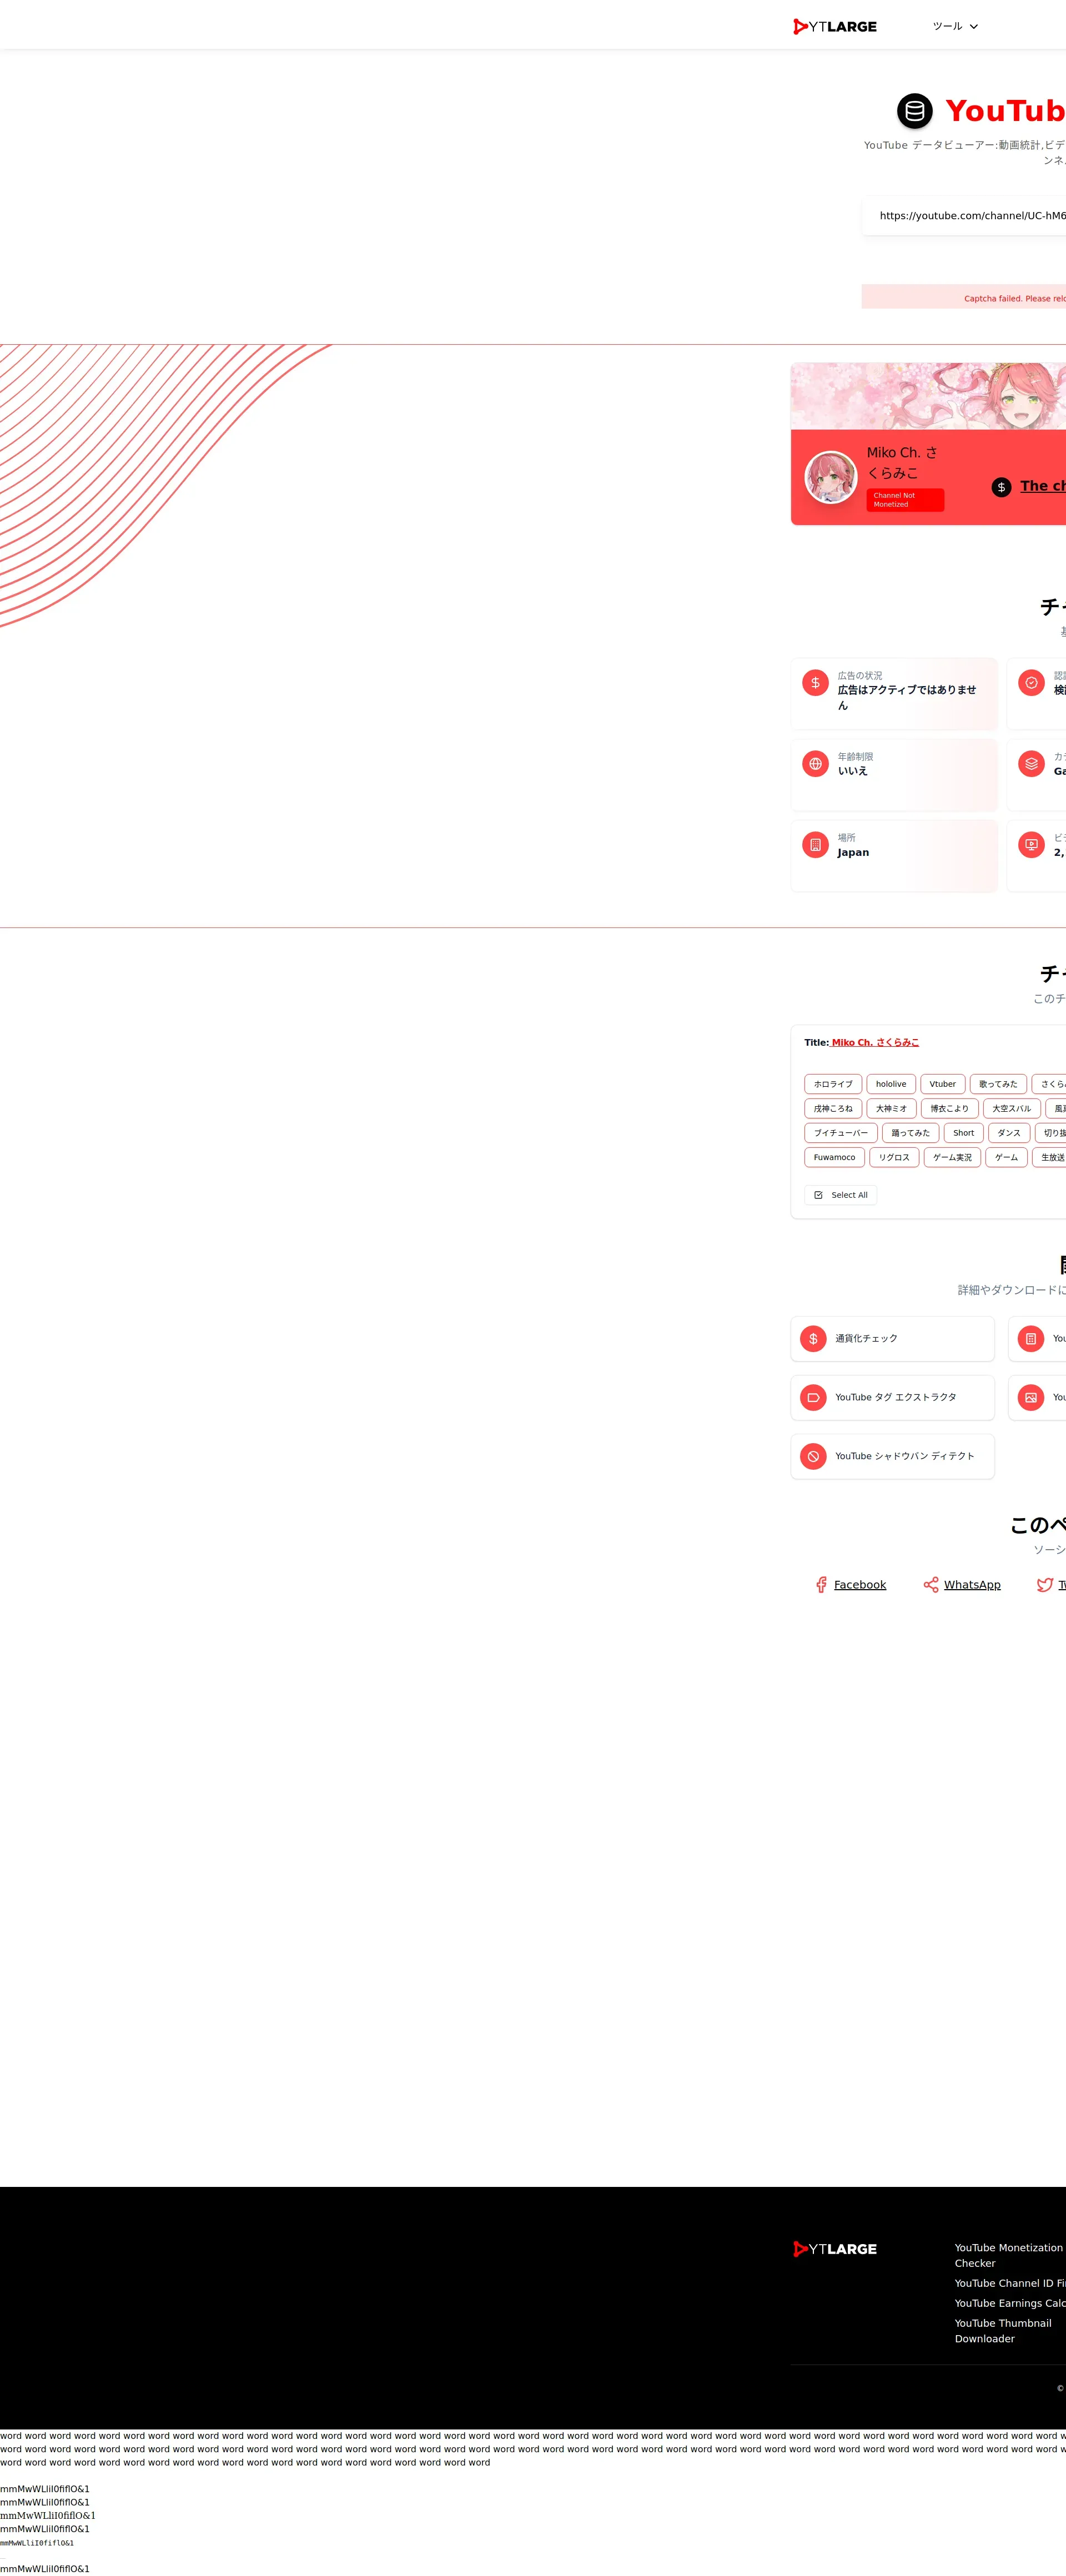
Task: Select the hololive tag
Action: coord(891,1084)
